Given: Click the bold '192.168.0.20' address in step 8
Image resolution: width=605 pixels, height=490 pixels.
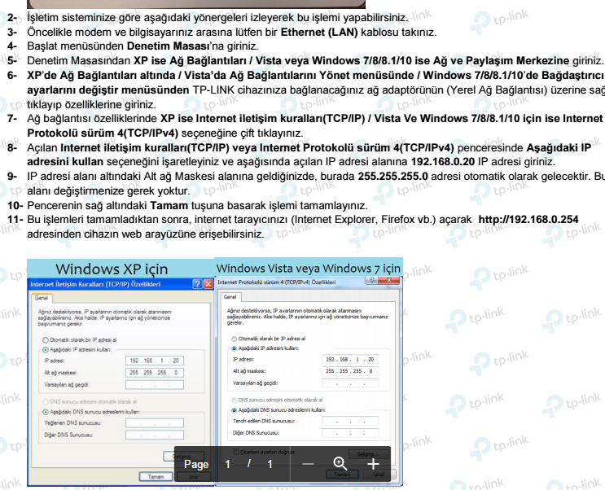Looking at the screenshot, I should pyautogui.click(x=443, y=161).
